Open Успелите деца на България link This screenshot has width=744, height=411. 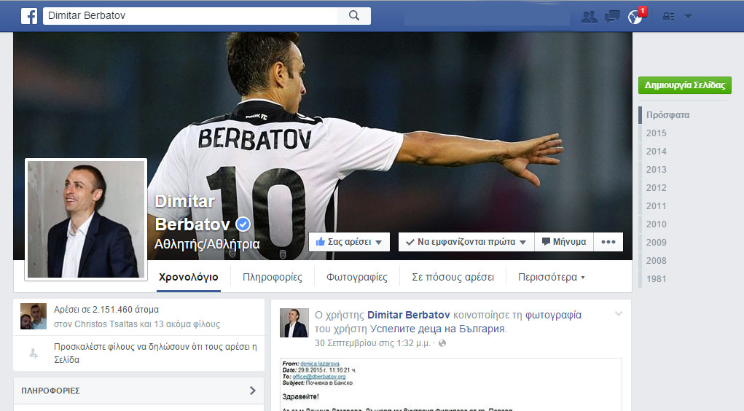pos(438,329)
